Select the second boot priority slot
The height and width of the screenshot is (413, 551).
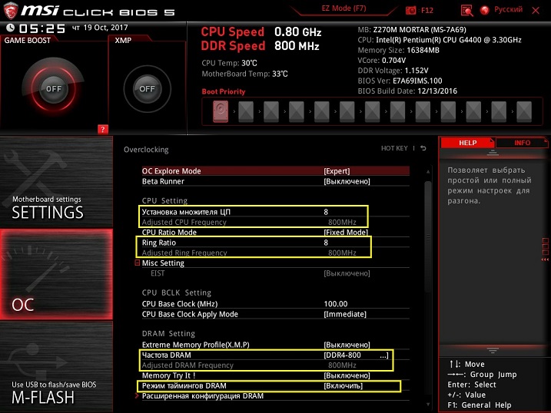click(x=246, y=111)
